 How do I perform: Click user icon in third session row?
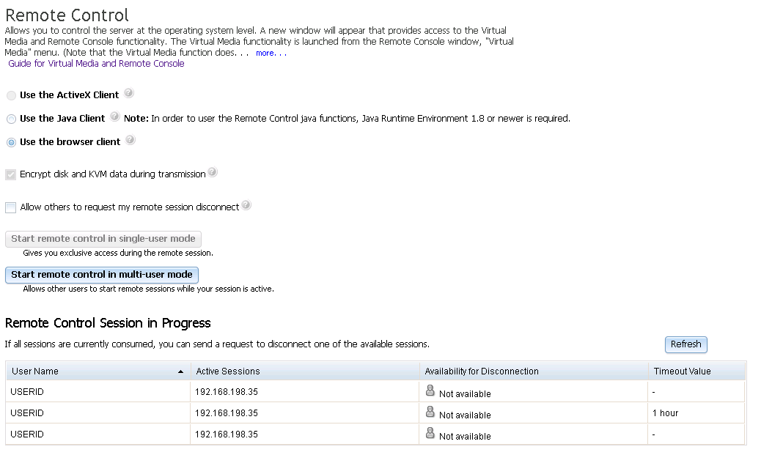pyautogui.click(x=430, y=434)
